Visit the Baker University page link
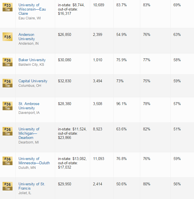 pyautogui.click(x=32, y=60)
